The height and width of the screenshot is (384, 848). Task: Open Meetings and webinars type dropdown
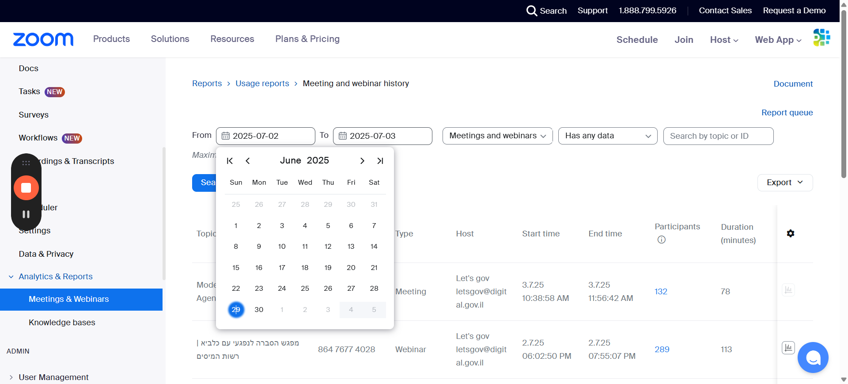coord(498,136)
